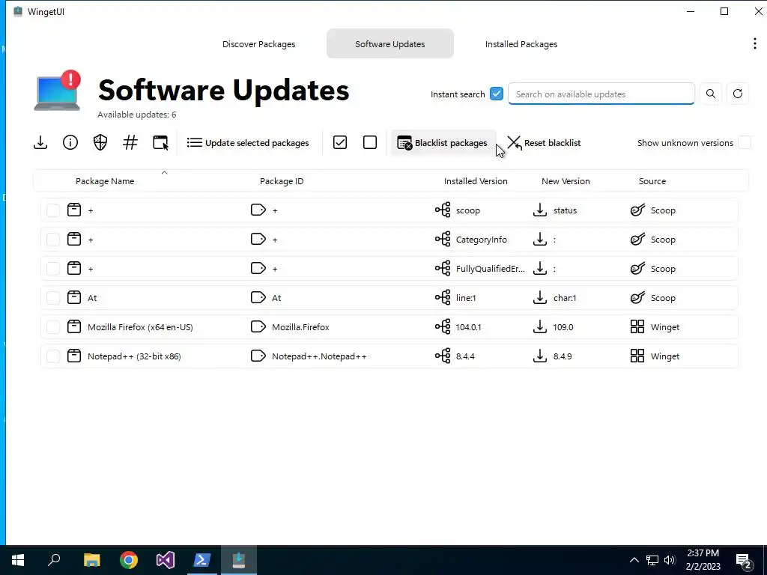Click the run as administrator shield icon

click(x=100, y=143)
